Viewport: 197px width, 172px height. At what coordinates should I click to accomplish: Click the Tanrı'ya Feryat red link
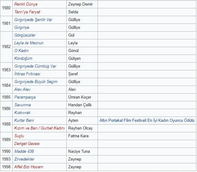[27, 12]
